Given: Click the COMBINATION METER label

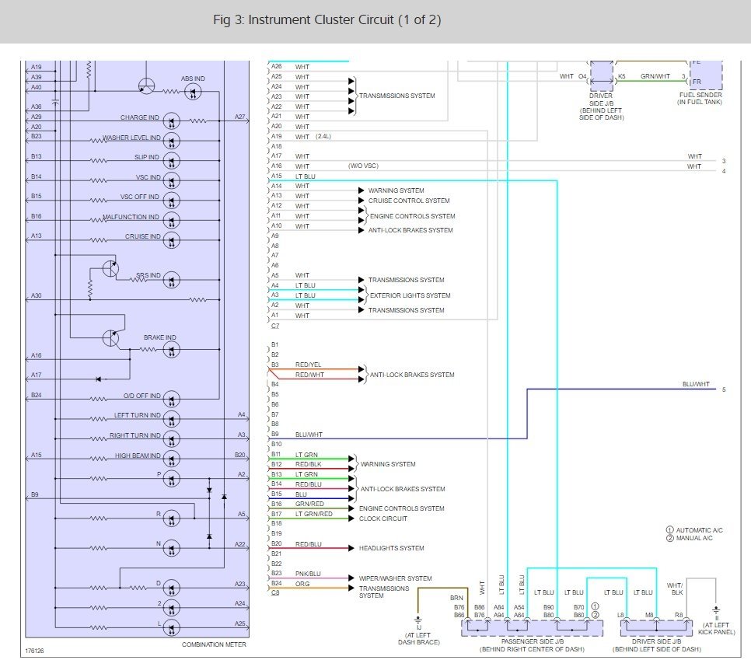Looking at the screenshot, I should [x=214, y=644].
